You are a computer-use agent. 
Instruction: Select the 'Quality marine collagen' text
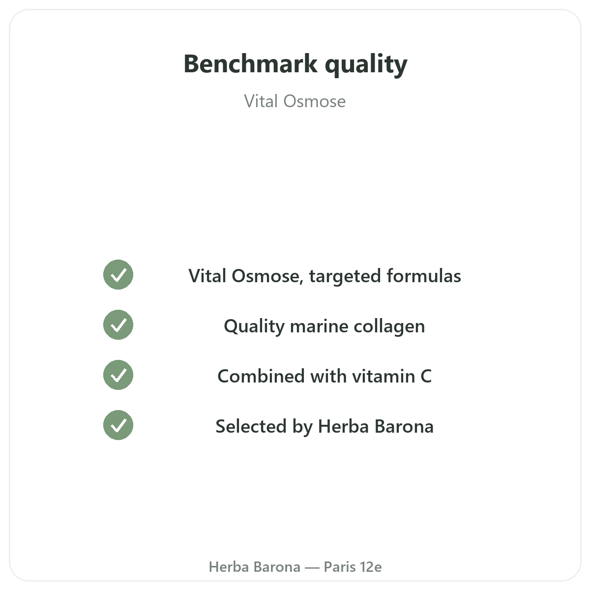(324, 326)
